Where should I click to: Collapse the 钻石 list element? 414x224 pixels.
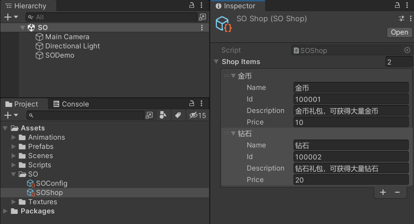pos(233,134)
